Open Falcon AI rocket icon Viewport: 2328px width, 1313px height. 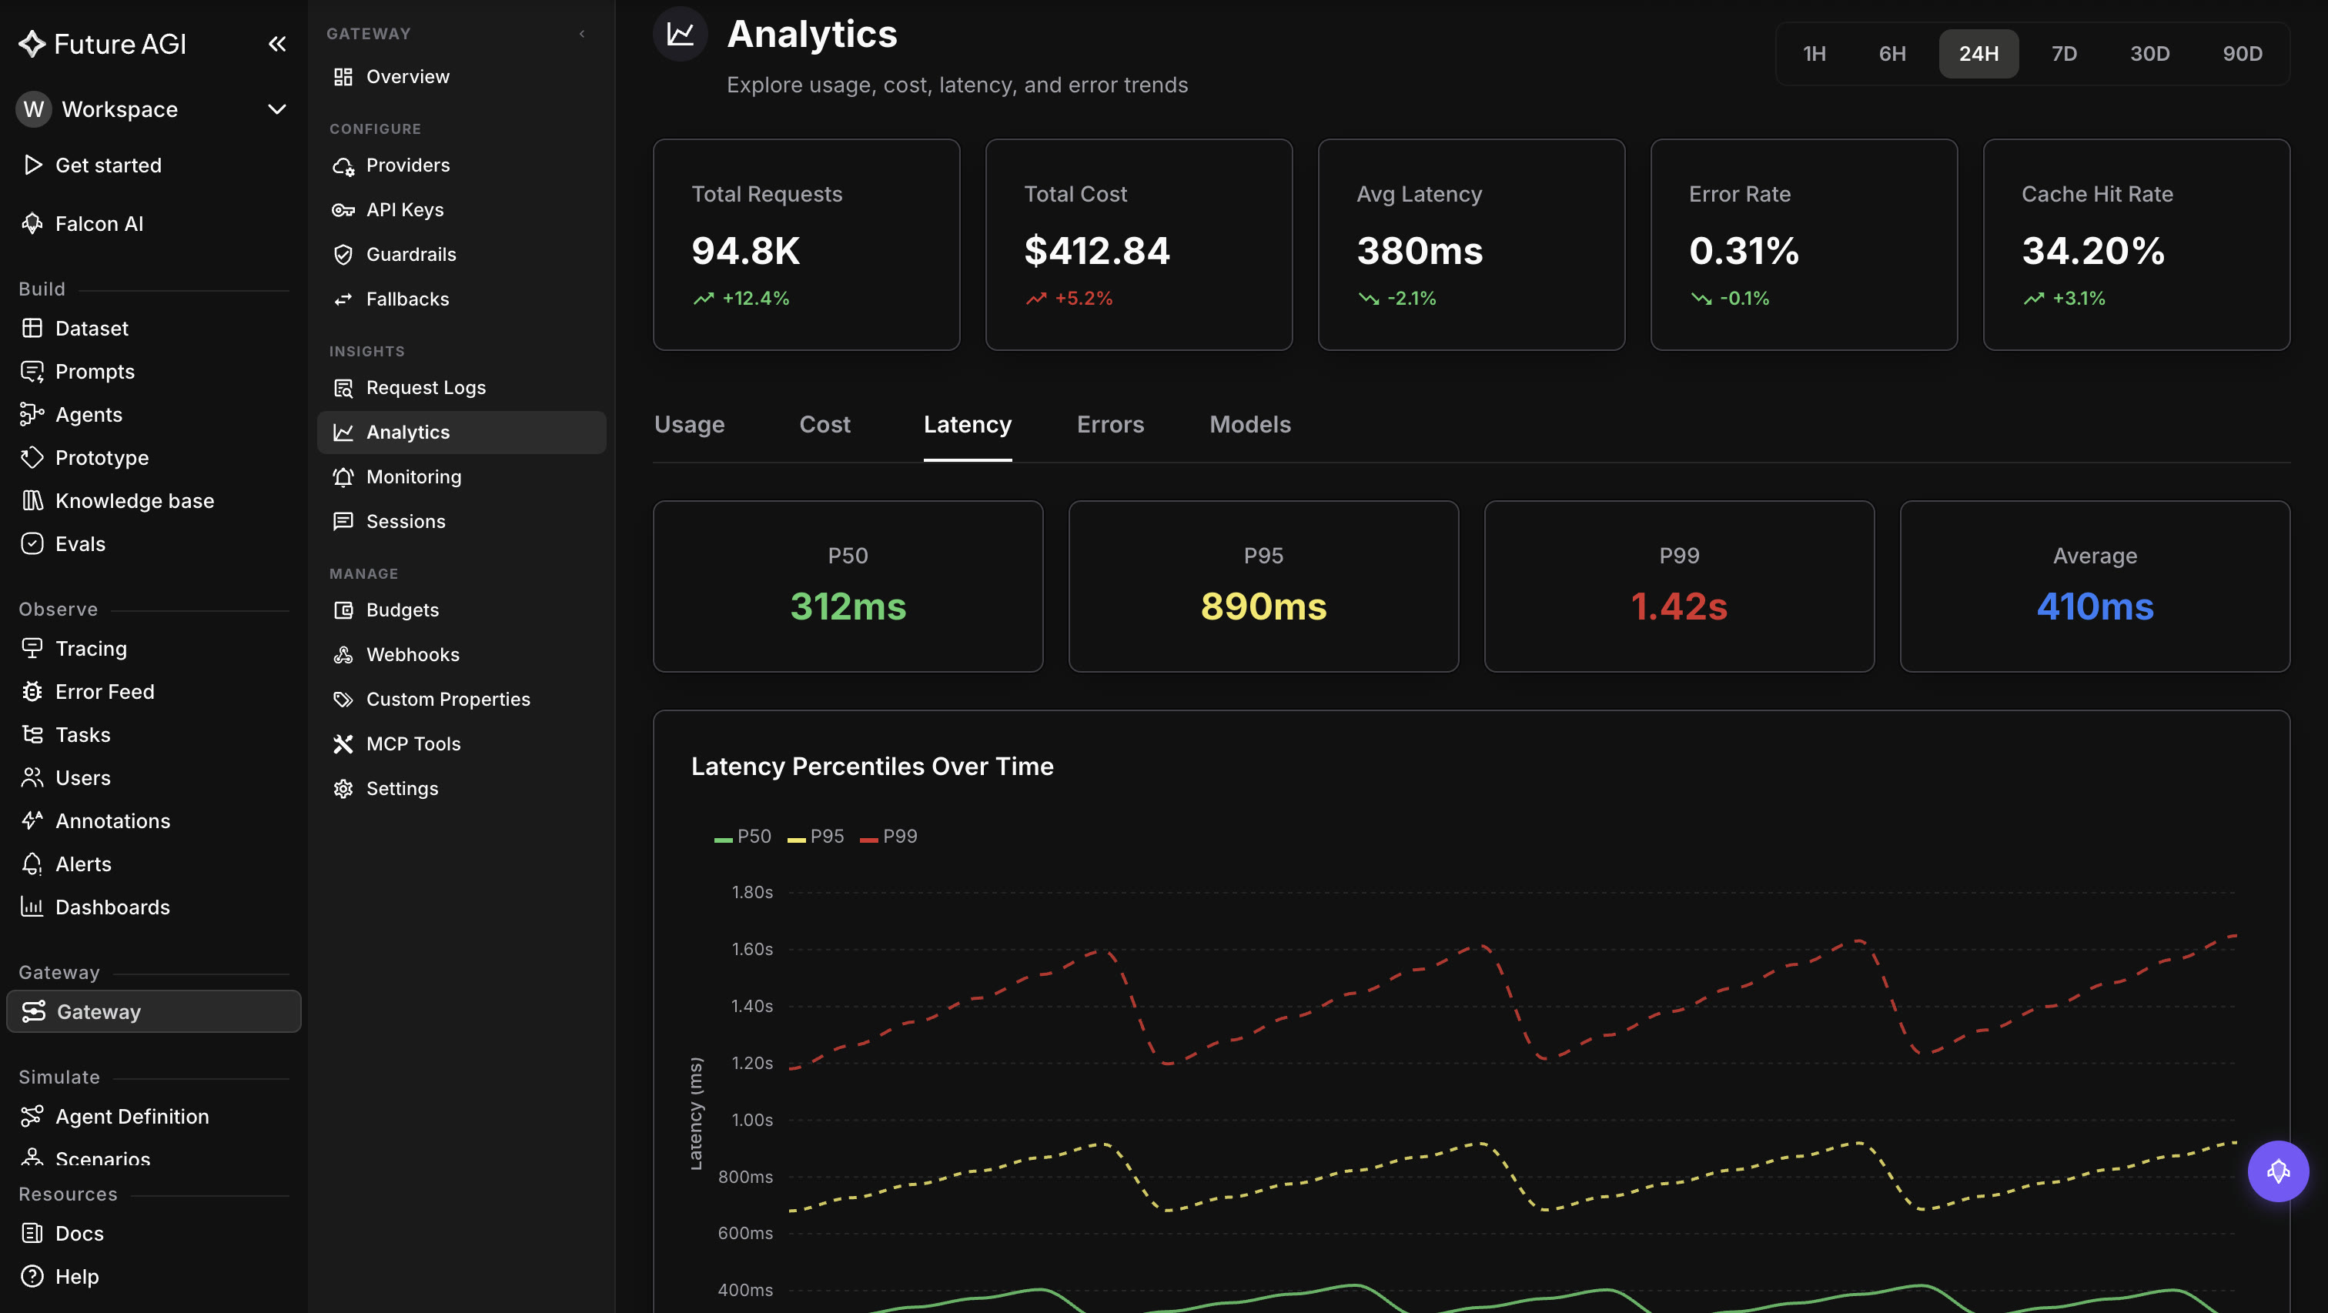pyautogui.click(x=32, y=223)
